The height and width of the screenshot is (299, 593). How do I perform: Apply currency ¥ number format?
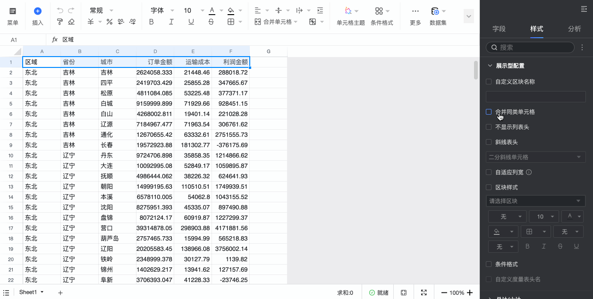(91, 22)
